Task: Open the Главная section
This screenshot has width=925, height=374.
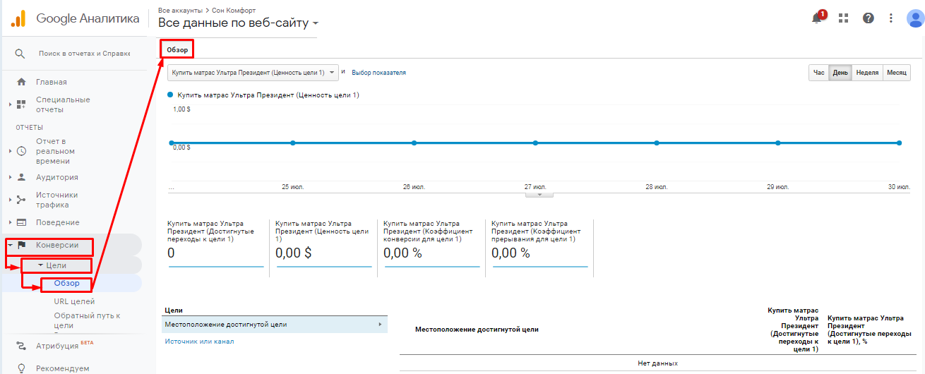Action: tap(52, 82)
